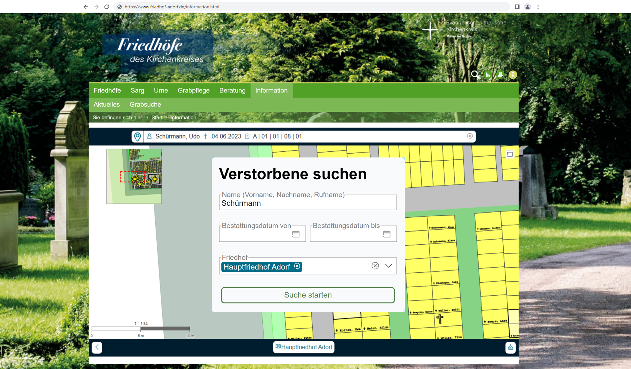Click the grave labeled Meier, Hilde
Image resolution: width=631 pixels, height=369 pixels.
click(x=376, y=328)
